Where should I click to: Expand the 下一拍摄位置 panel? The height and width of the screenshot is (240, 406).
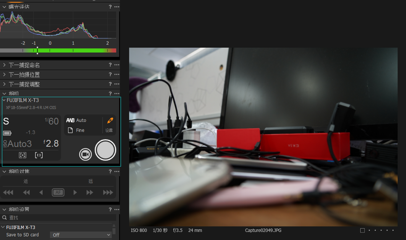tap(4, 74)
